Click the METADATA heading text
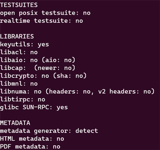 [x=15, y=123]
